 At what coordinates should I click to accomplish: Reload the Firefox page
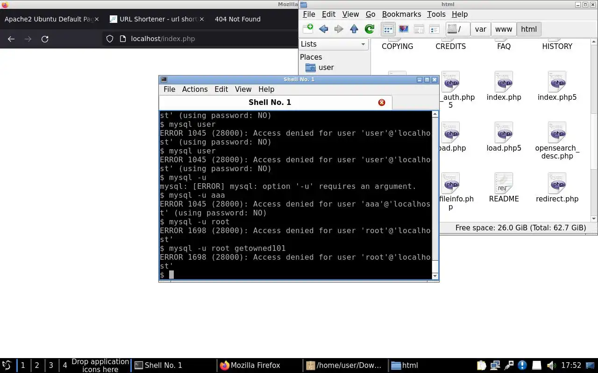(45, 39)
